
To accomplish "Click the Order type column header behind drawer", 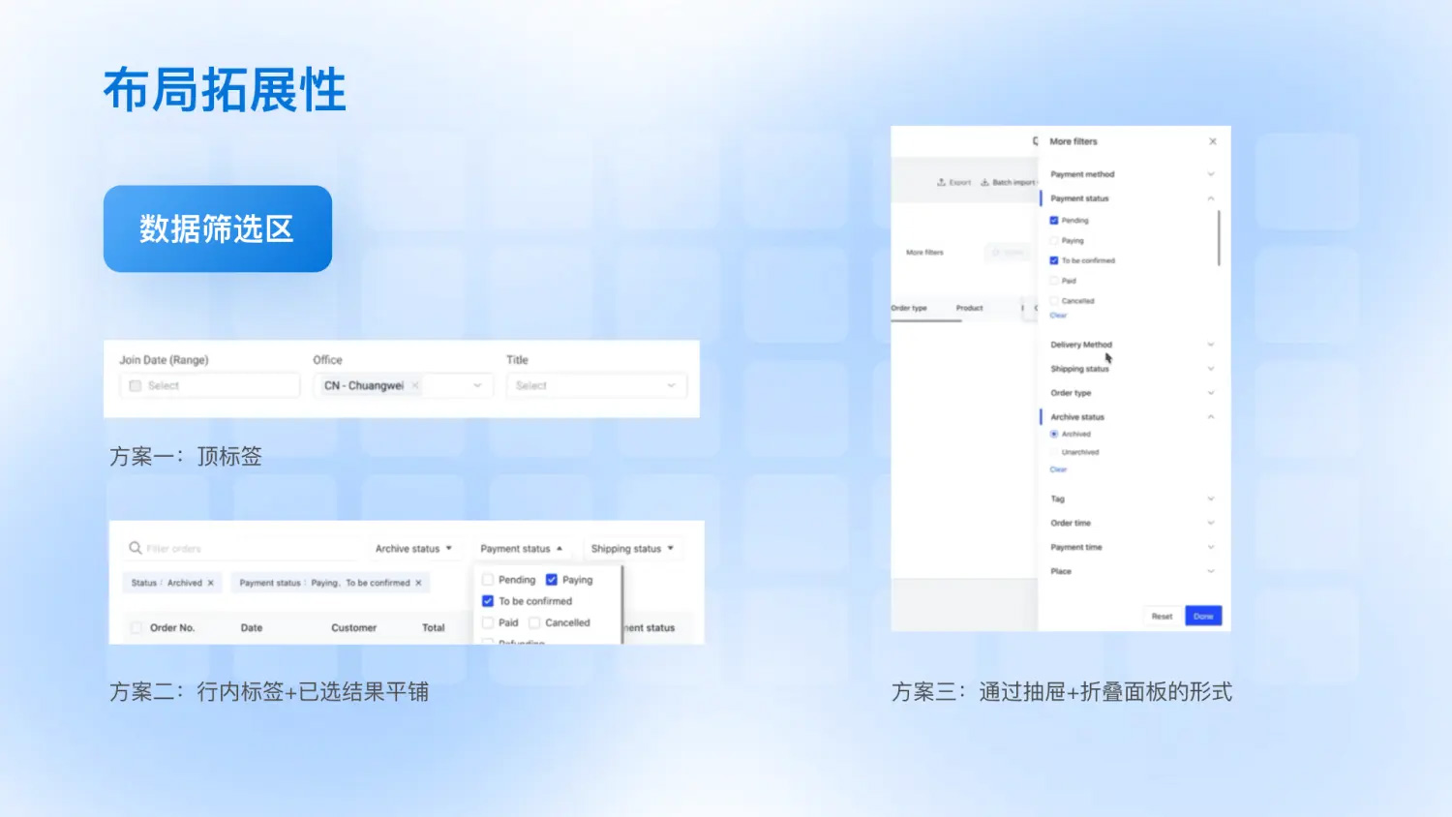I will [909, 308].
